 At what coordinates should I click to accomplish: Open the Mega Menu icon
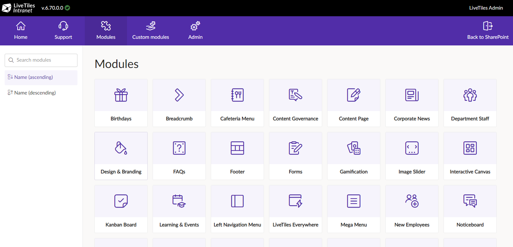354,201
